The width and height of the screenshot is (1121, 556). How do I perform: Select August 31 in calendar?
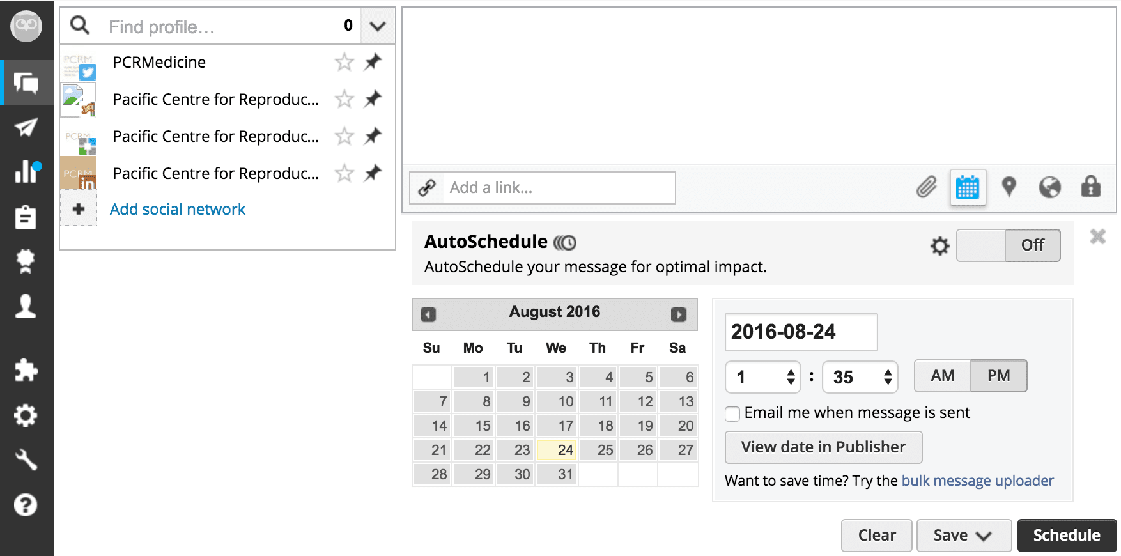click(557, 474)
